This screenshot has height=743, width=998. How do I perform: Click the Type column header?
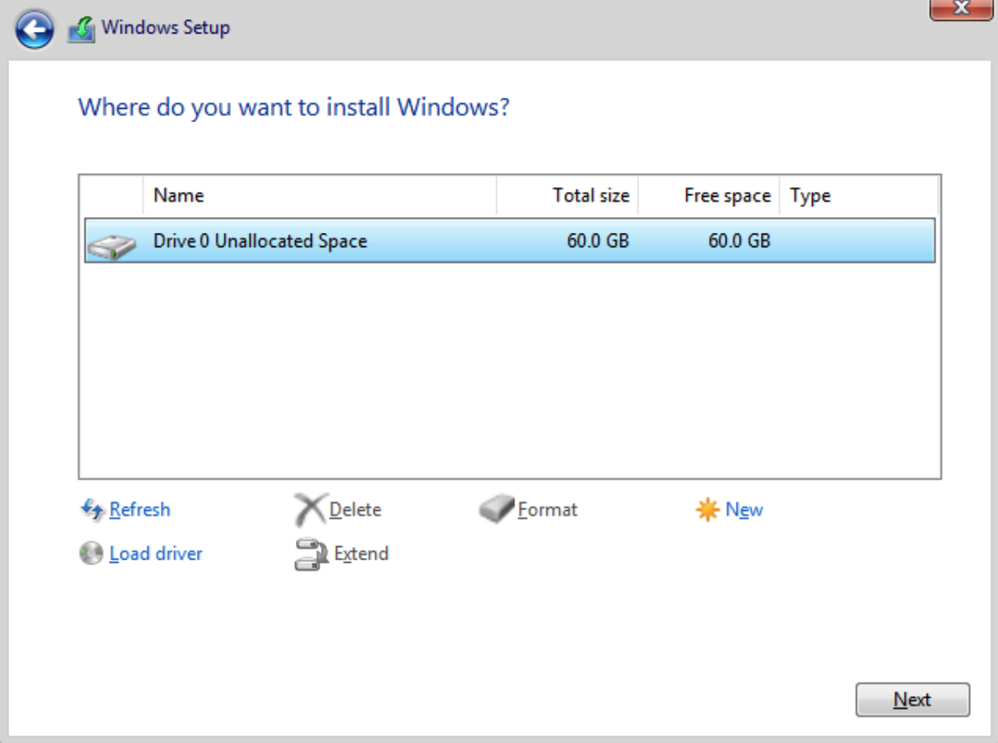(x=858, y=196)
